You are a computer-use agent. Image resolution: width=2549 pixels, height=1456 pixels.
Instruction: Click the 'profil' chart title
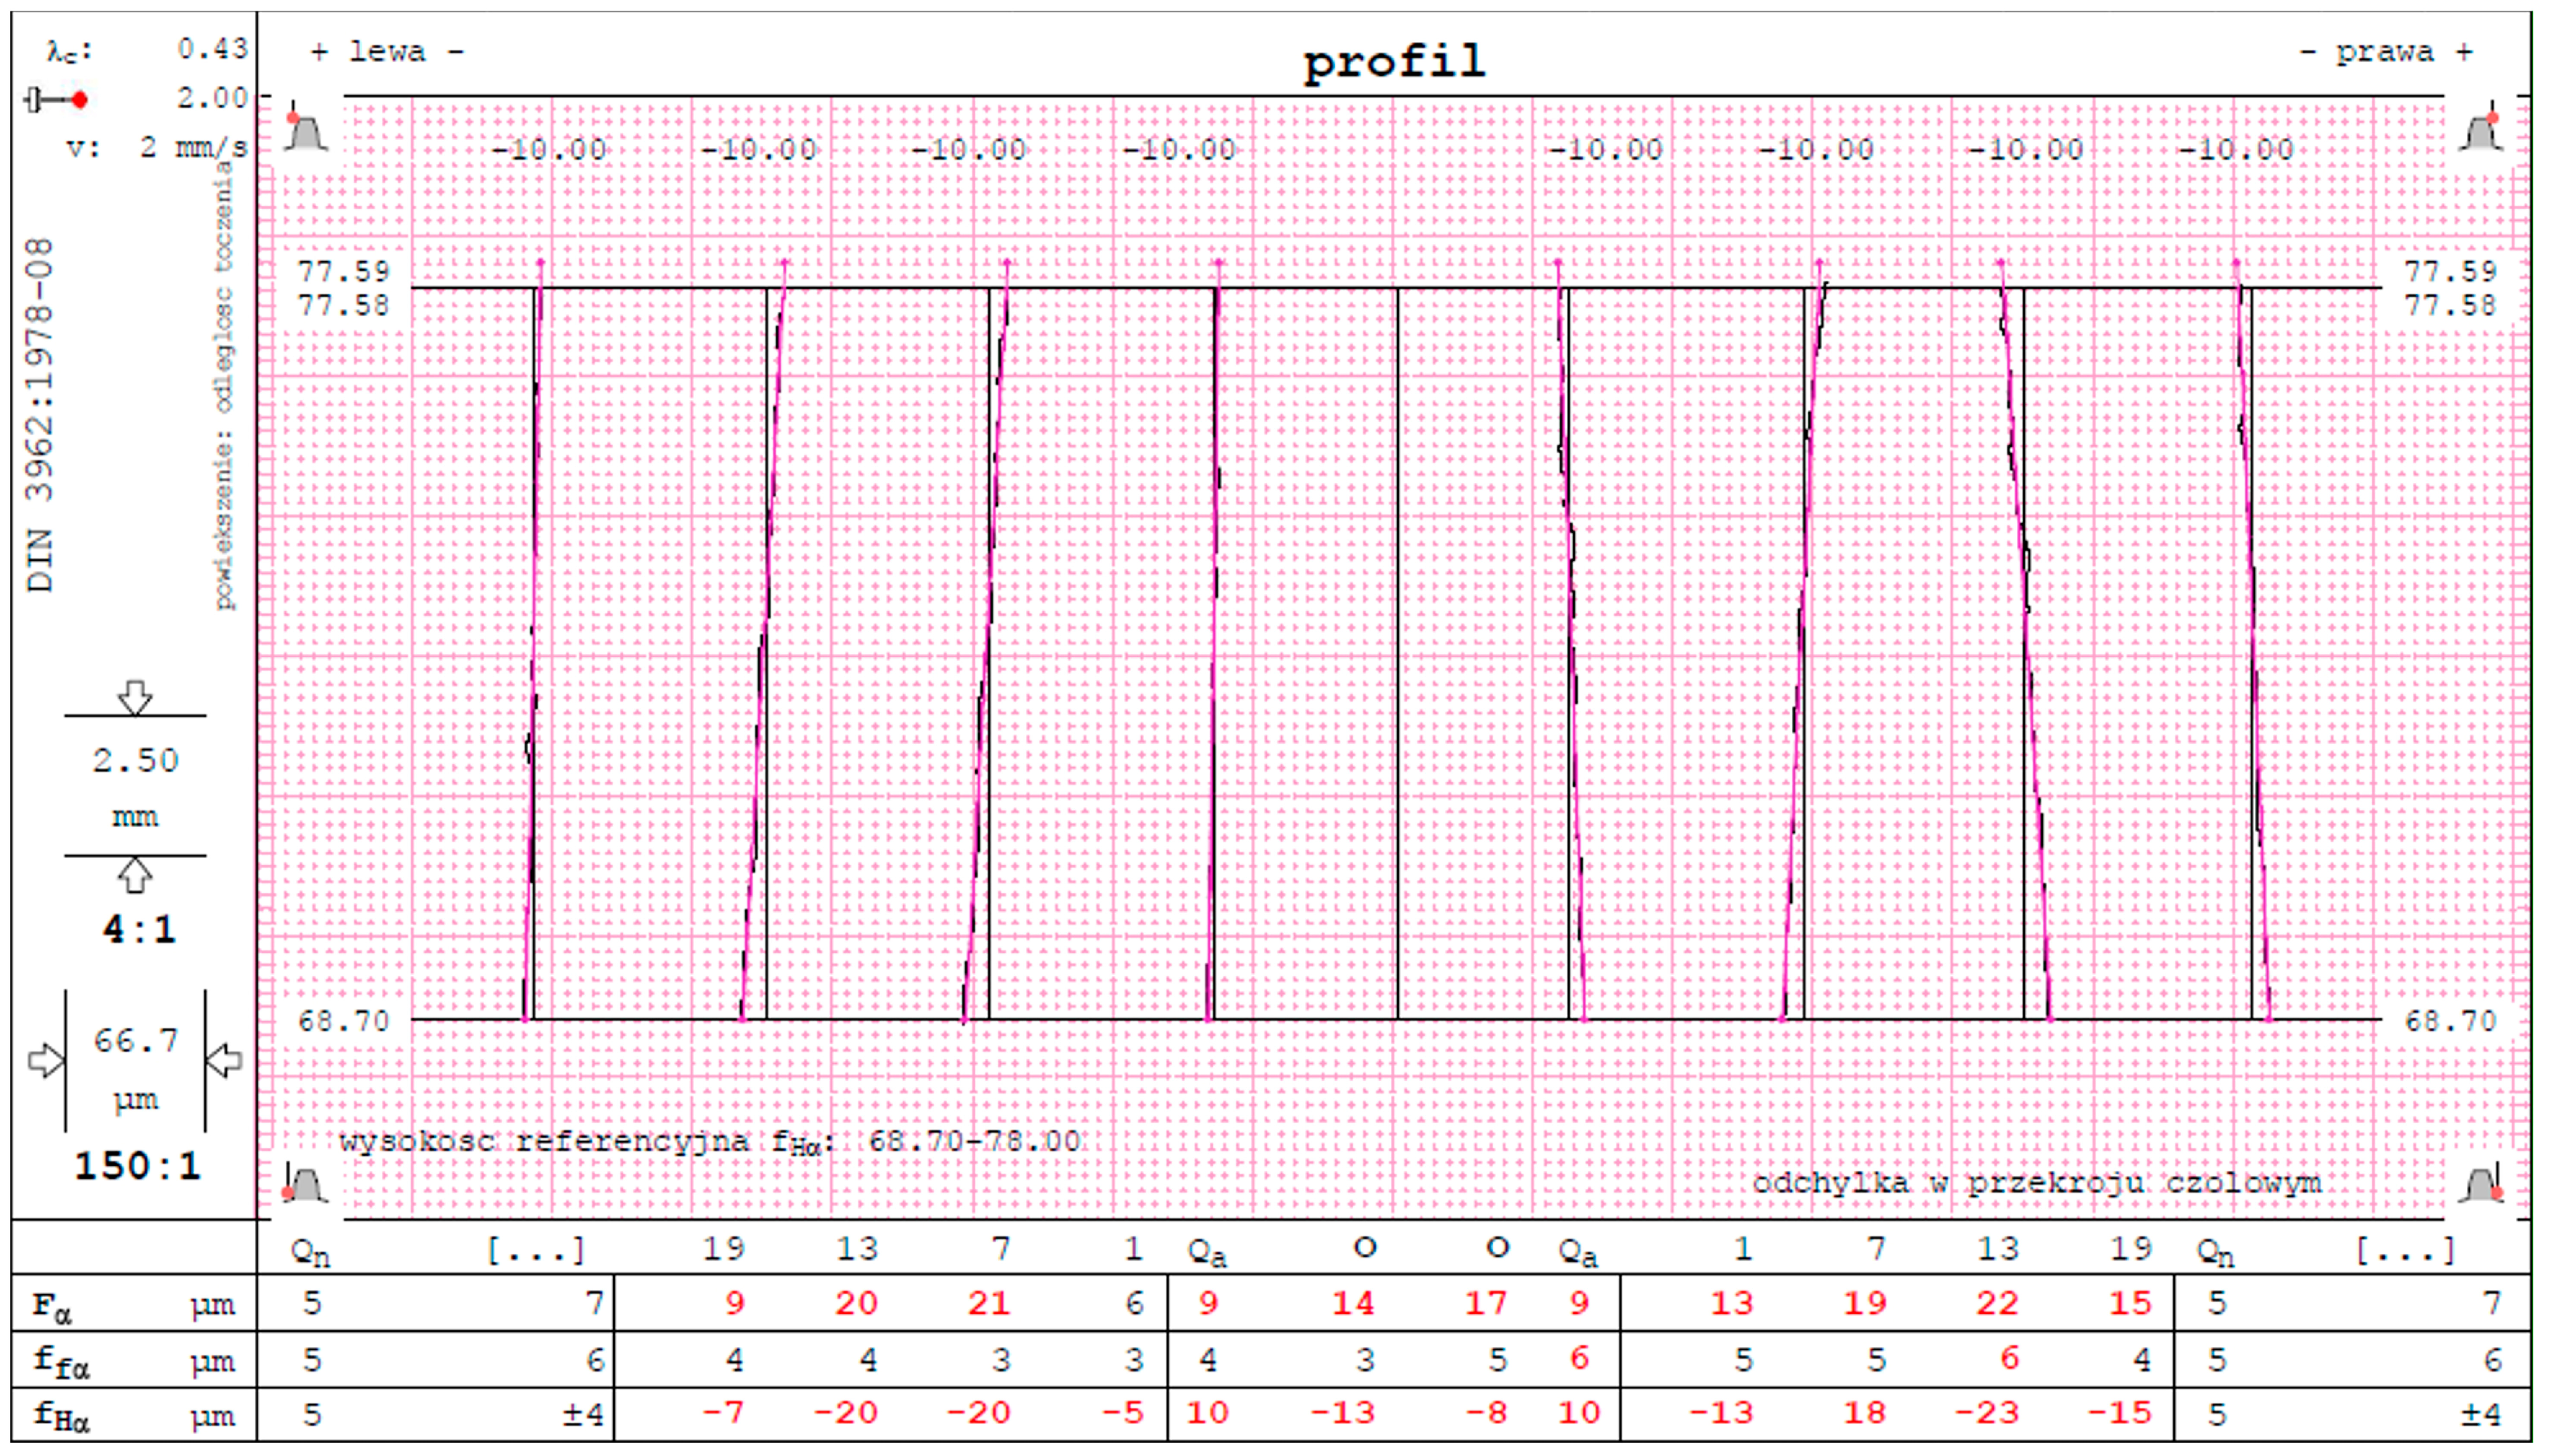[x=1394, y=62]
